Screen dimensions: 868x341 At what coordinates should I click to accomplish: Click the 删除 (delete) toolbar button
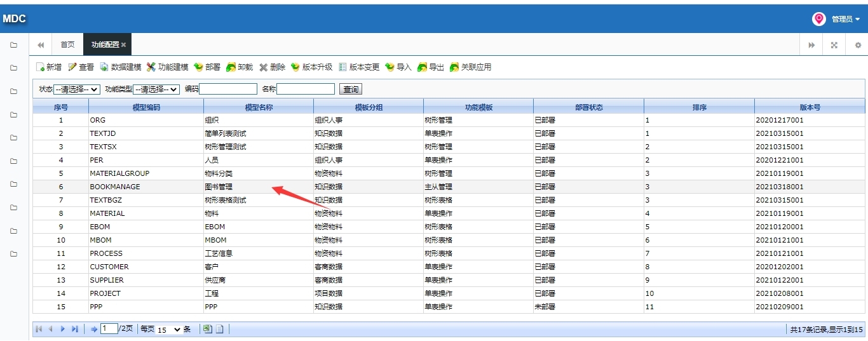(x=272, y=67)
